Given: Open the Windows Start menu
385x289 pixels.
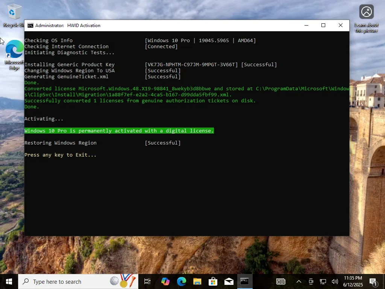Looking at the screenshot, I should (9, 281).
